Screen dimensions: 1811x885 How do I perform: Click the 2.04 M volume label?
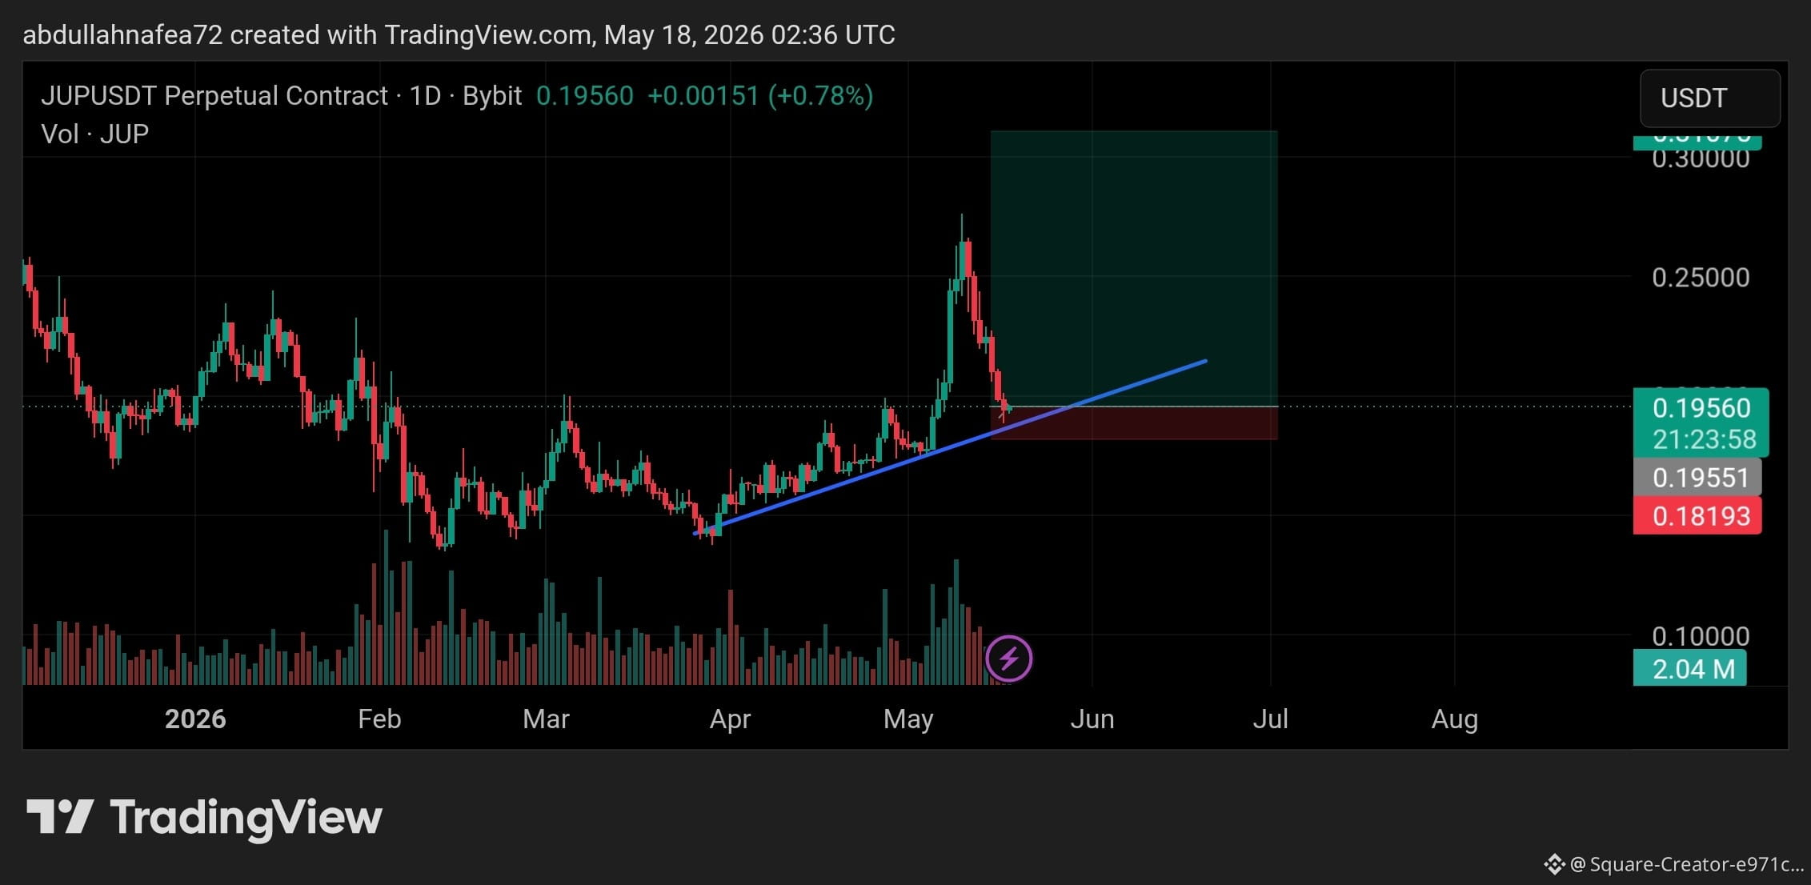click(x=1690, y=669)
